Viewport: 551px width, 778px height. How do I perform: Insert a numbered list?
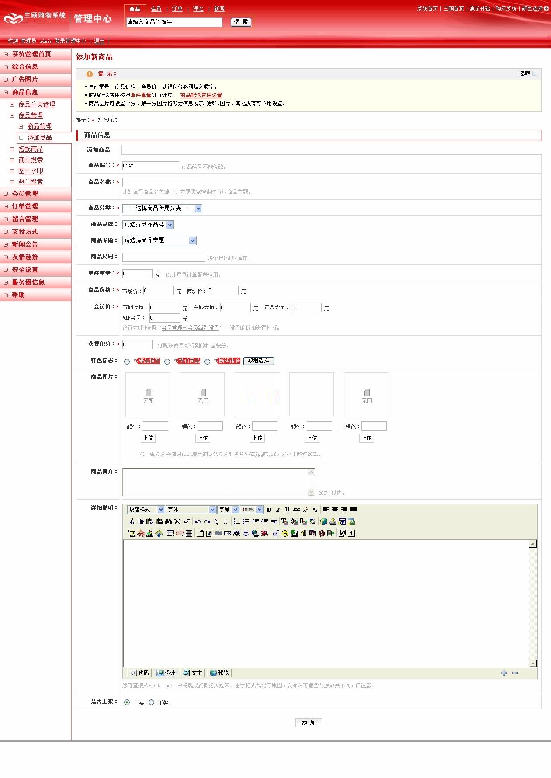point(237,521)
